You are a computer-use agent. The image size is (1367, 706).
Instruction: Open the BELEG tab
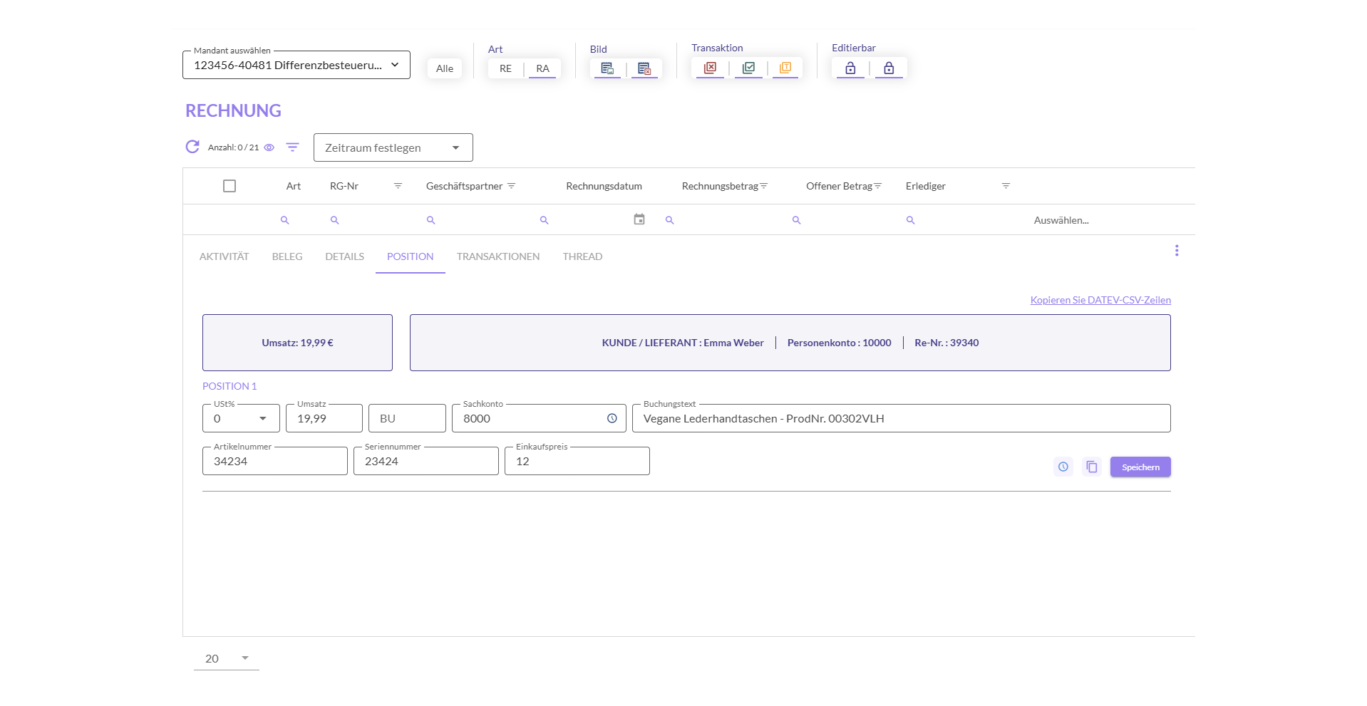[x=287, y=256]
